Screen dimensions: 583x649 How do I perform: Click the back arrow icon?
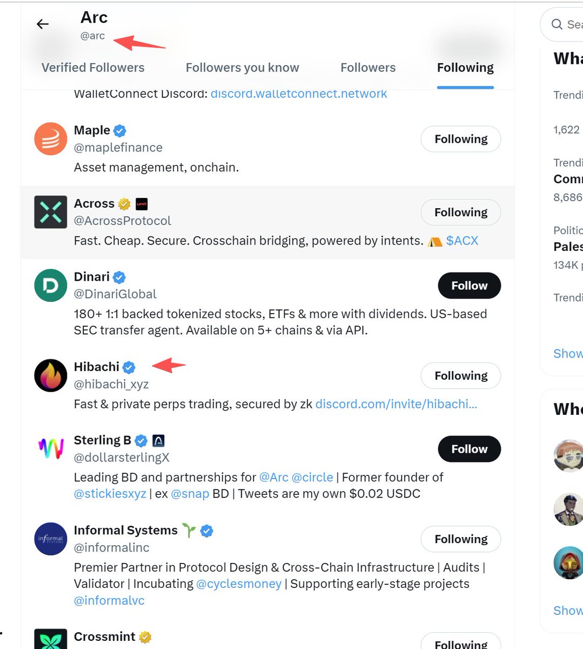coord(43,24)
